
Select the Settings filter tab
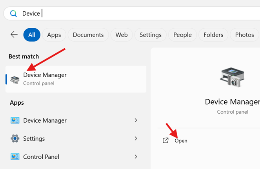(151, 35)
